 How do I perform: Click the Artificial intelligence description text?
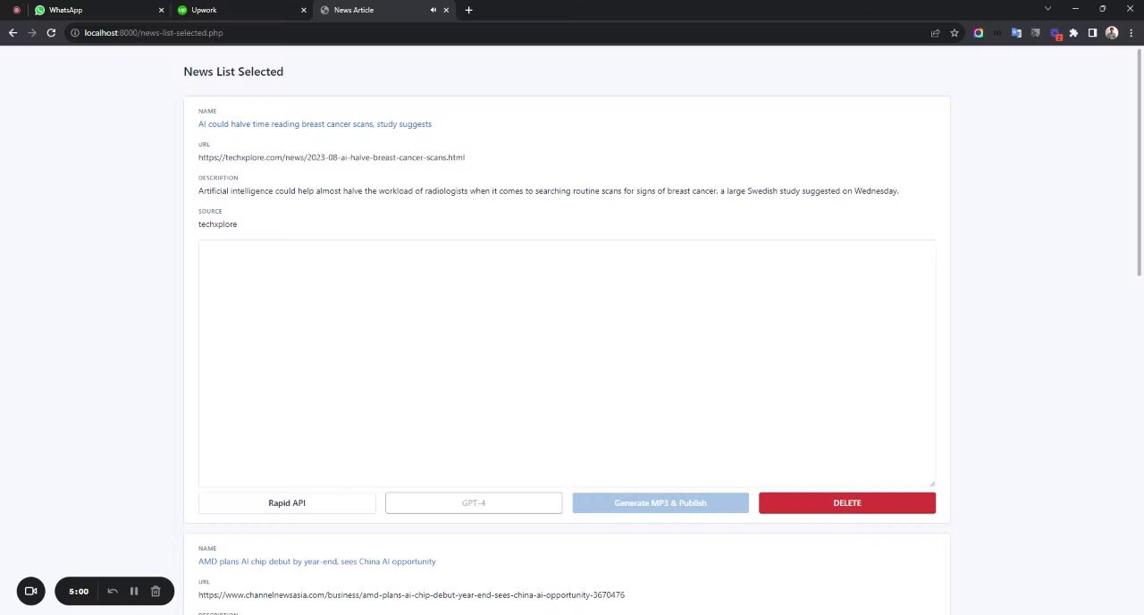(548, 191)
